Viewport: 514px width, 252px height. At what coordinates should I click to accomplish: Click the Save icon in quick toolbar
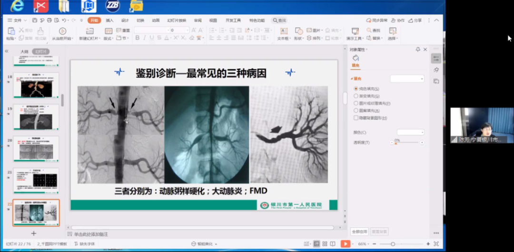[x=35, y=20]
